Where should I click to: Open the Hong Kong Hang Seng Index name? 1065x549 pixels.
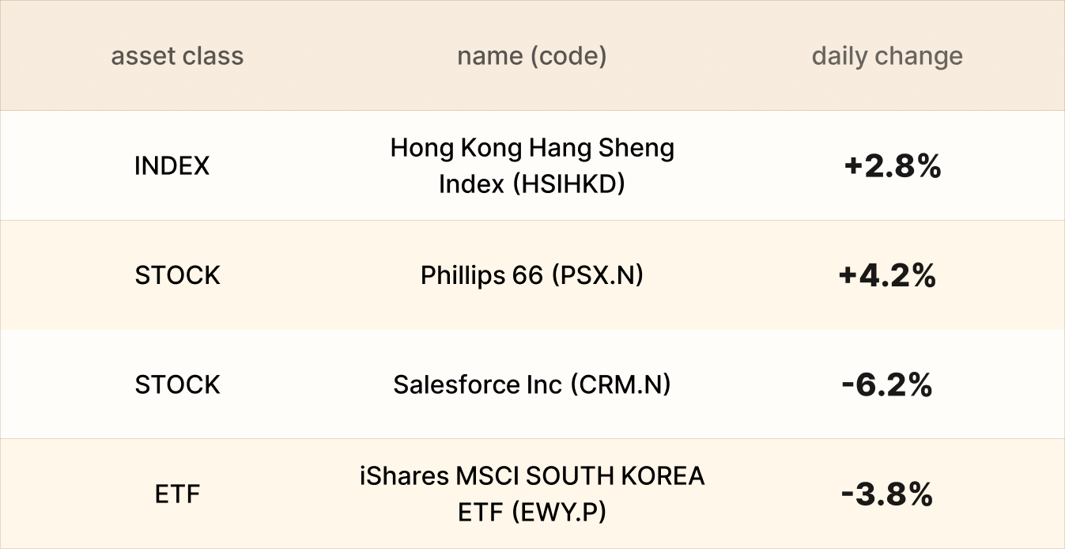pyautogui.click(x=531, y=149)
